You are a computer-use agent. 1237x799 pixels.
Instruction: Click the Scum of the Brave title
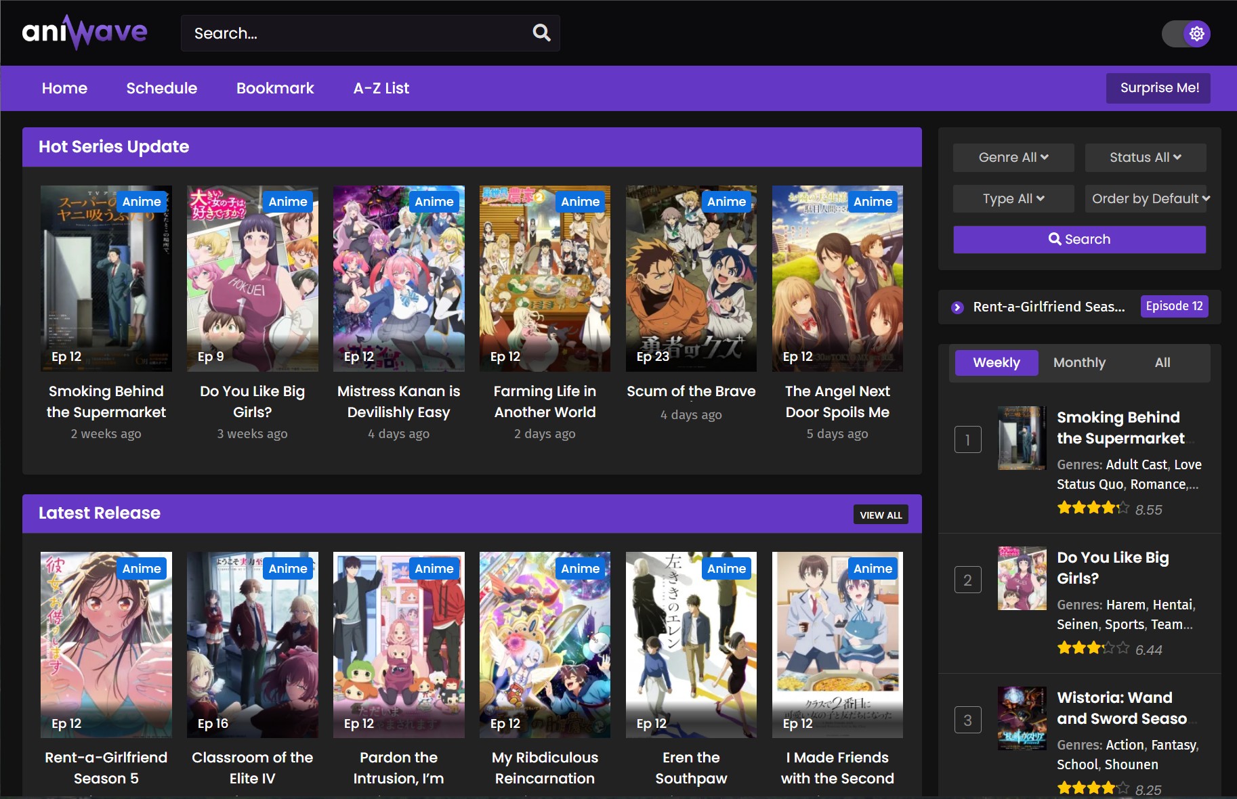click(x=691, y=391)
